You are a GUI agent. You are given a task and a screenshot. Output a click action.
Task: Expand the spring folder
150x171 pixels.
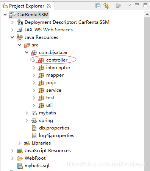tap(27, 120)
